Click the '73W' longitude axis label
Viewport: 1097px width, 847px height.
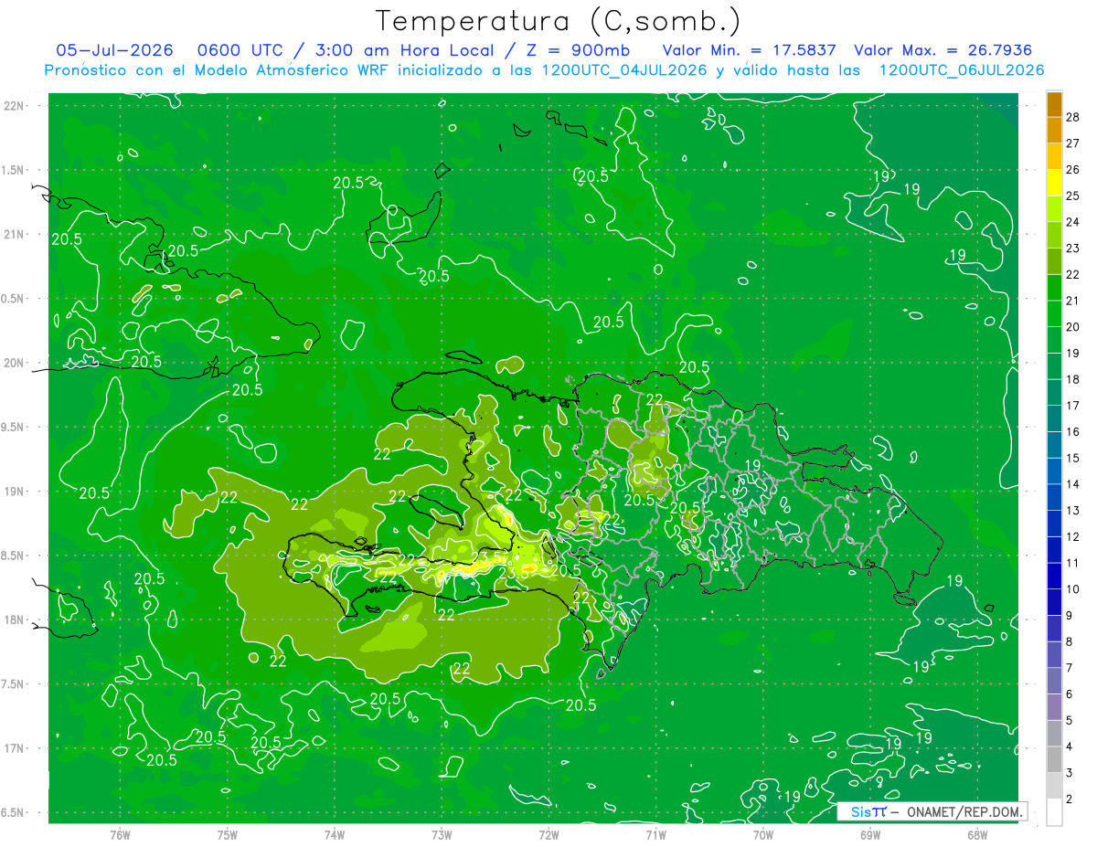click(442, 834)
